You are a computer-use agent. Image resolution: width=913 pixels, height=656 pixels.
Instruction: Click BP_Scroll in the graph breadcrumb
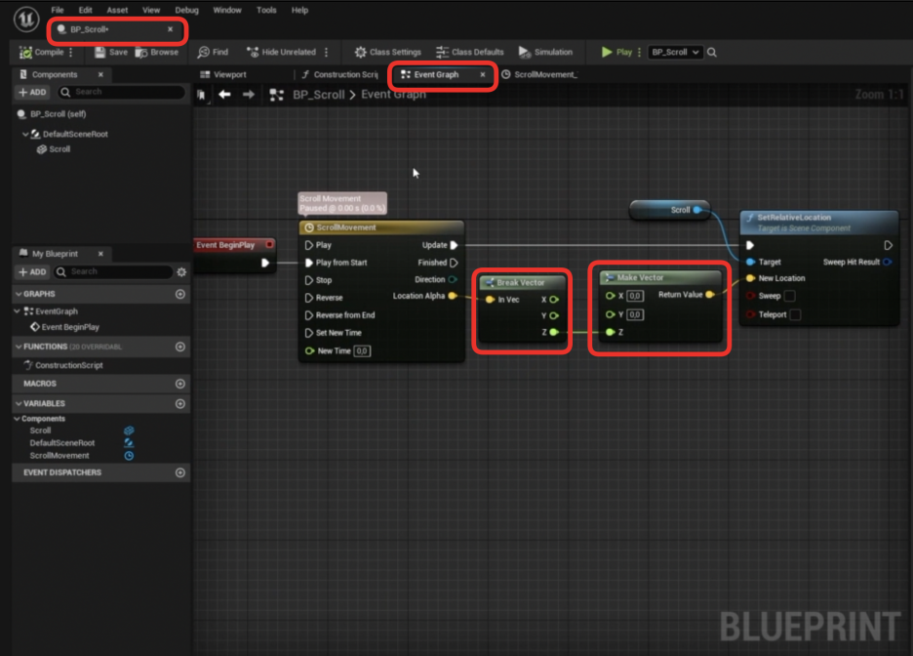pyautogui.click(x=319, y=95)
